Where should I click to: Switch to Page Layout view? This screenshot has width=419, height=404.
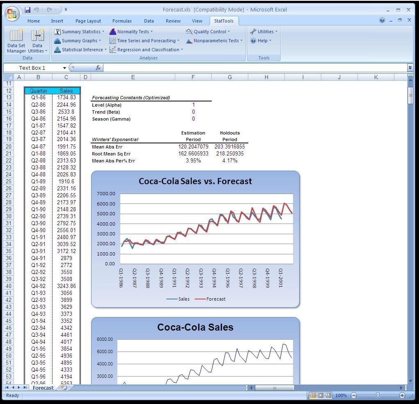[x=321, y=395]
